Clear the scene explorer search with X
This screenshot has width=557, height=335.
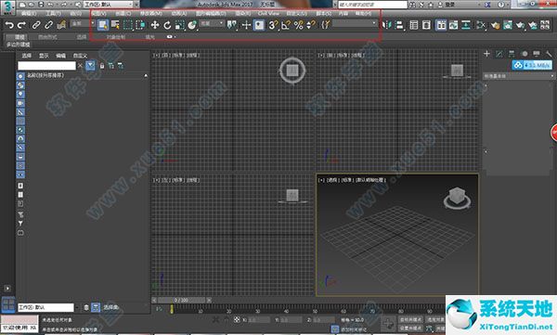click(x=80, y=66)
